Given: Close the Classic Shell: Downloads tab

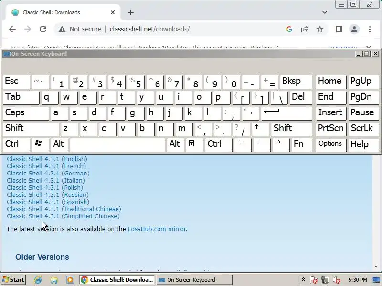Looking at the screenshot, I should point(113,12).
